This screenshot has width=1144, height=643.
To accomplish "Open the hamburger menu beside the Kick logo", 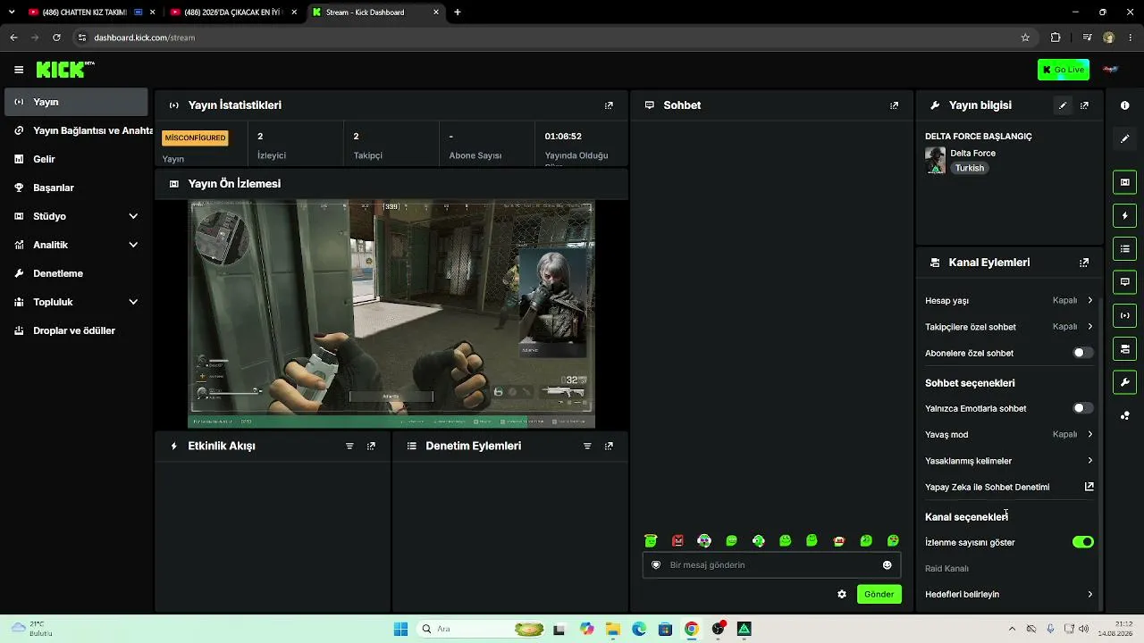I will (x=19, y=70).
